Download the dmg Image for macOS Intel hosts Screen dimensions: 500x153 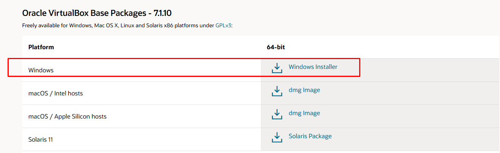[x=304, y=90]
